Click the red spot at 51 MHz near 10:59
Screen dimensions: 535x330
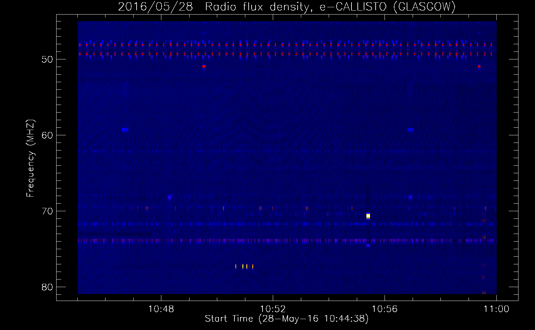[x=479, y=66]
